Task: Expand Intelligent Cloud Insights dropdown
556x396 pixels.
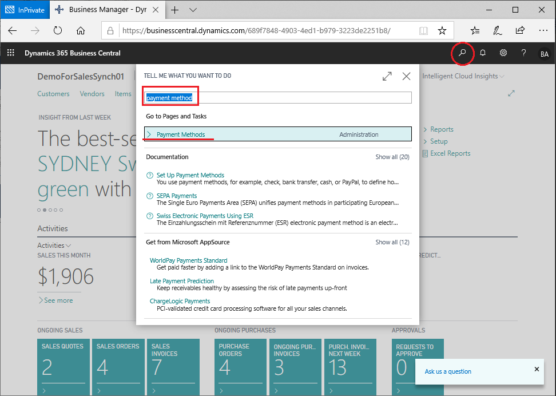Action: 463,76
